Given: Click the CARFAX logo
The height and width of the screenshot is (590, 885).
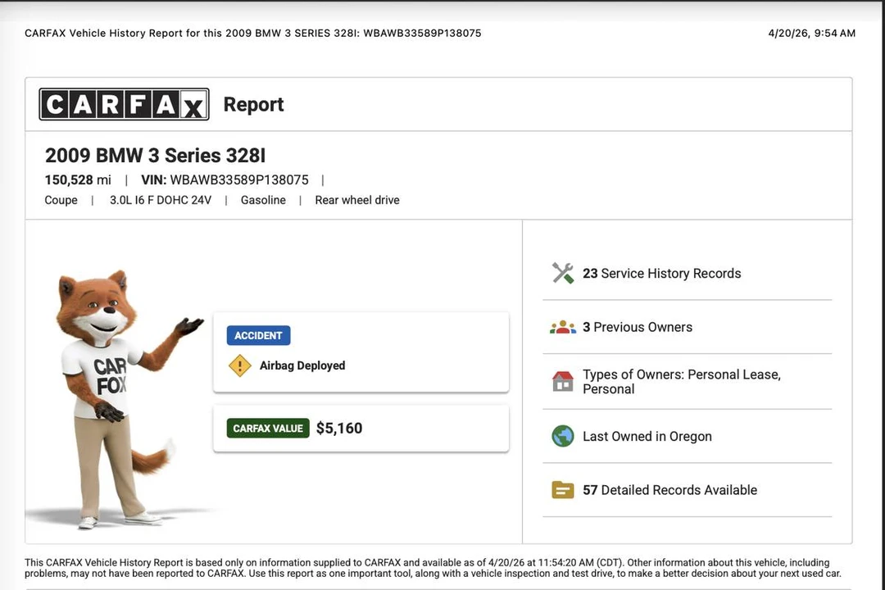Looking at the screenshot, I should 125,104.
